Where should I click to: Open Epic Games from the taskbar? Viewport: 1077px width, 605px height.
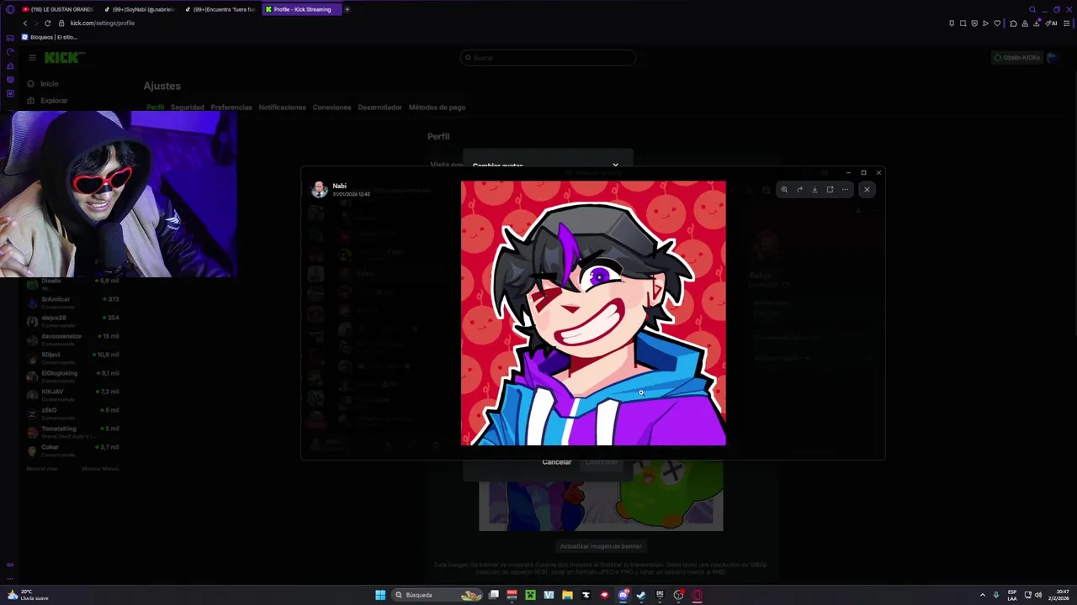coord(660,595)
